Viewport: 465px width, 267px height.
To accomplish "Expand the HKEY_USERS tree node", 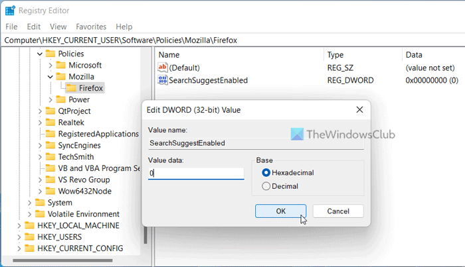I will coord(19,237).
